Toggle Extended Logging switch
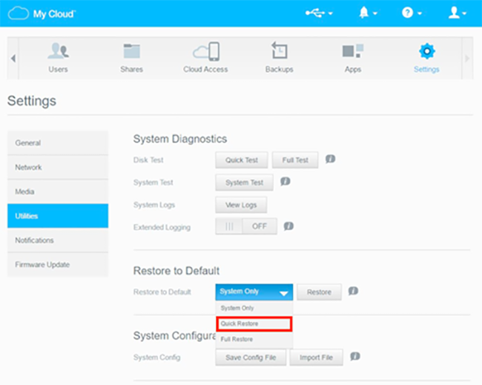 point(246,226)
